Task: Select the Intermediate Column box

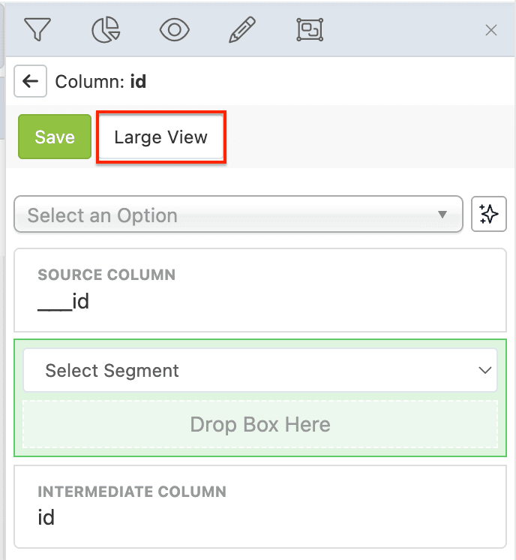Action: pos(260,507)
